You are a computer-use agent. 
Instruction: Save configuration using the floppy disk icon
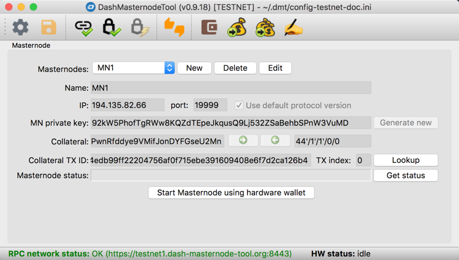[49, 28]
